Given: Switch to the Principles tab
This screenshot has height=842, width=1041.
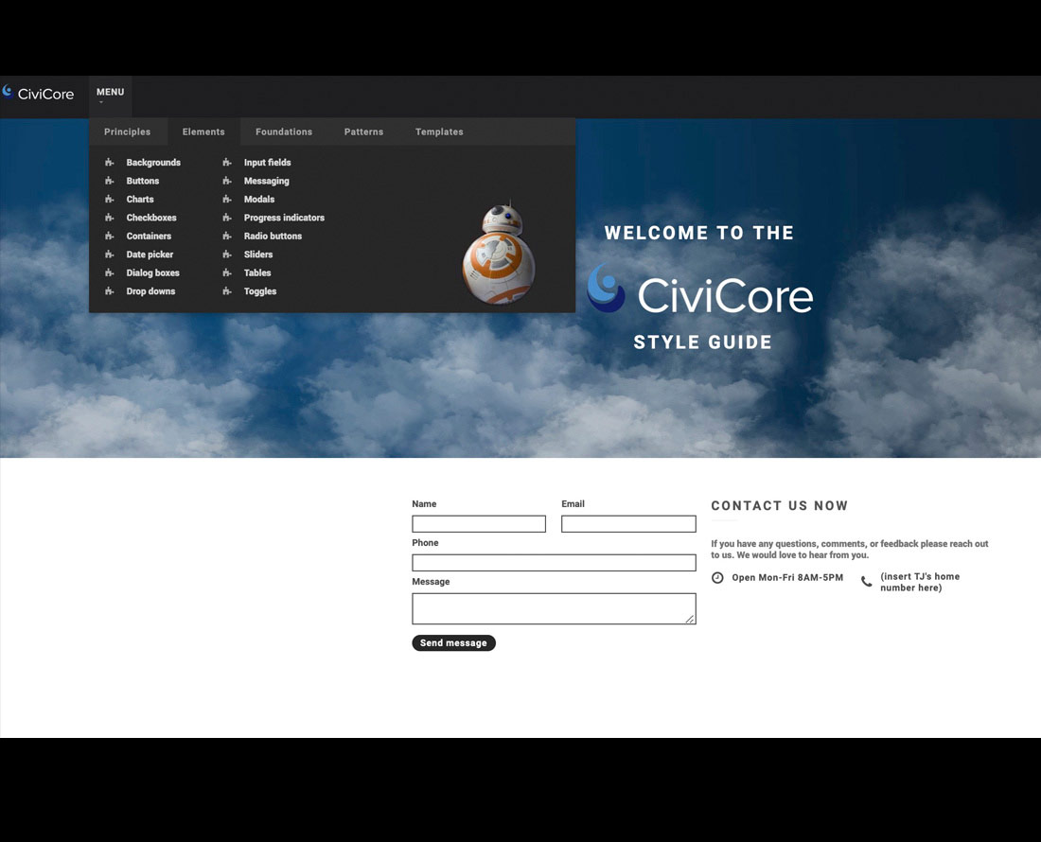Looking at the screenshot, I should 127,132.
